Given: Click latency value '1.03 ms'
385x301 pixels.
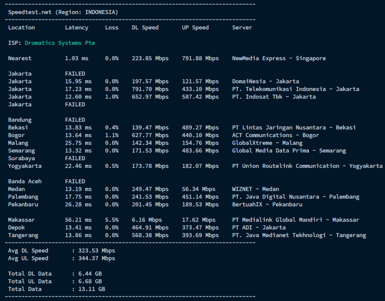Looking at the screenshot, I should [77, 58].
